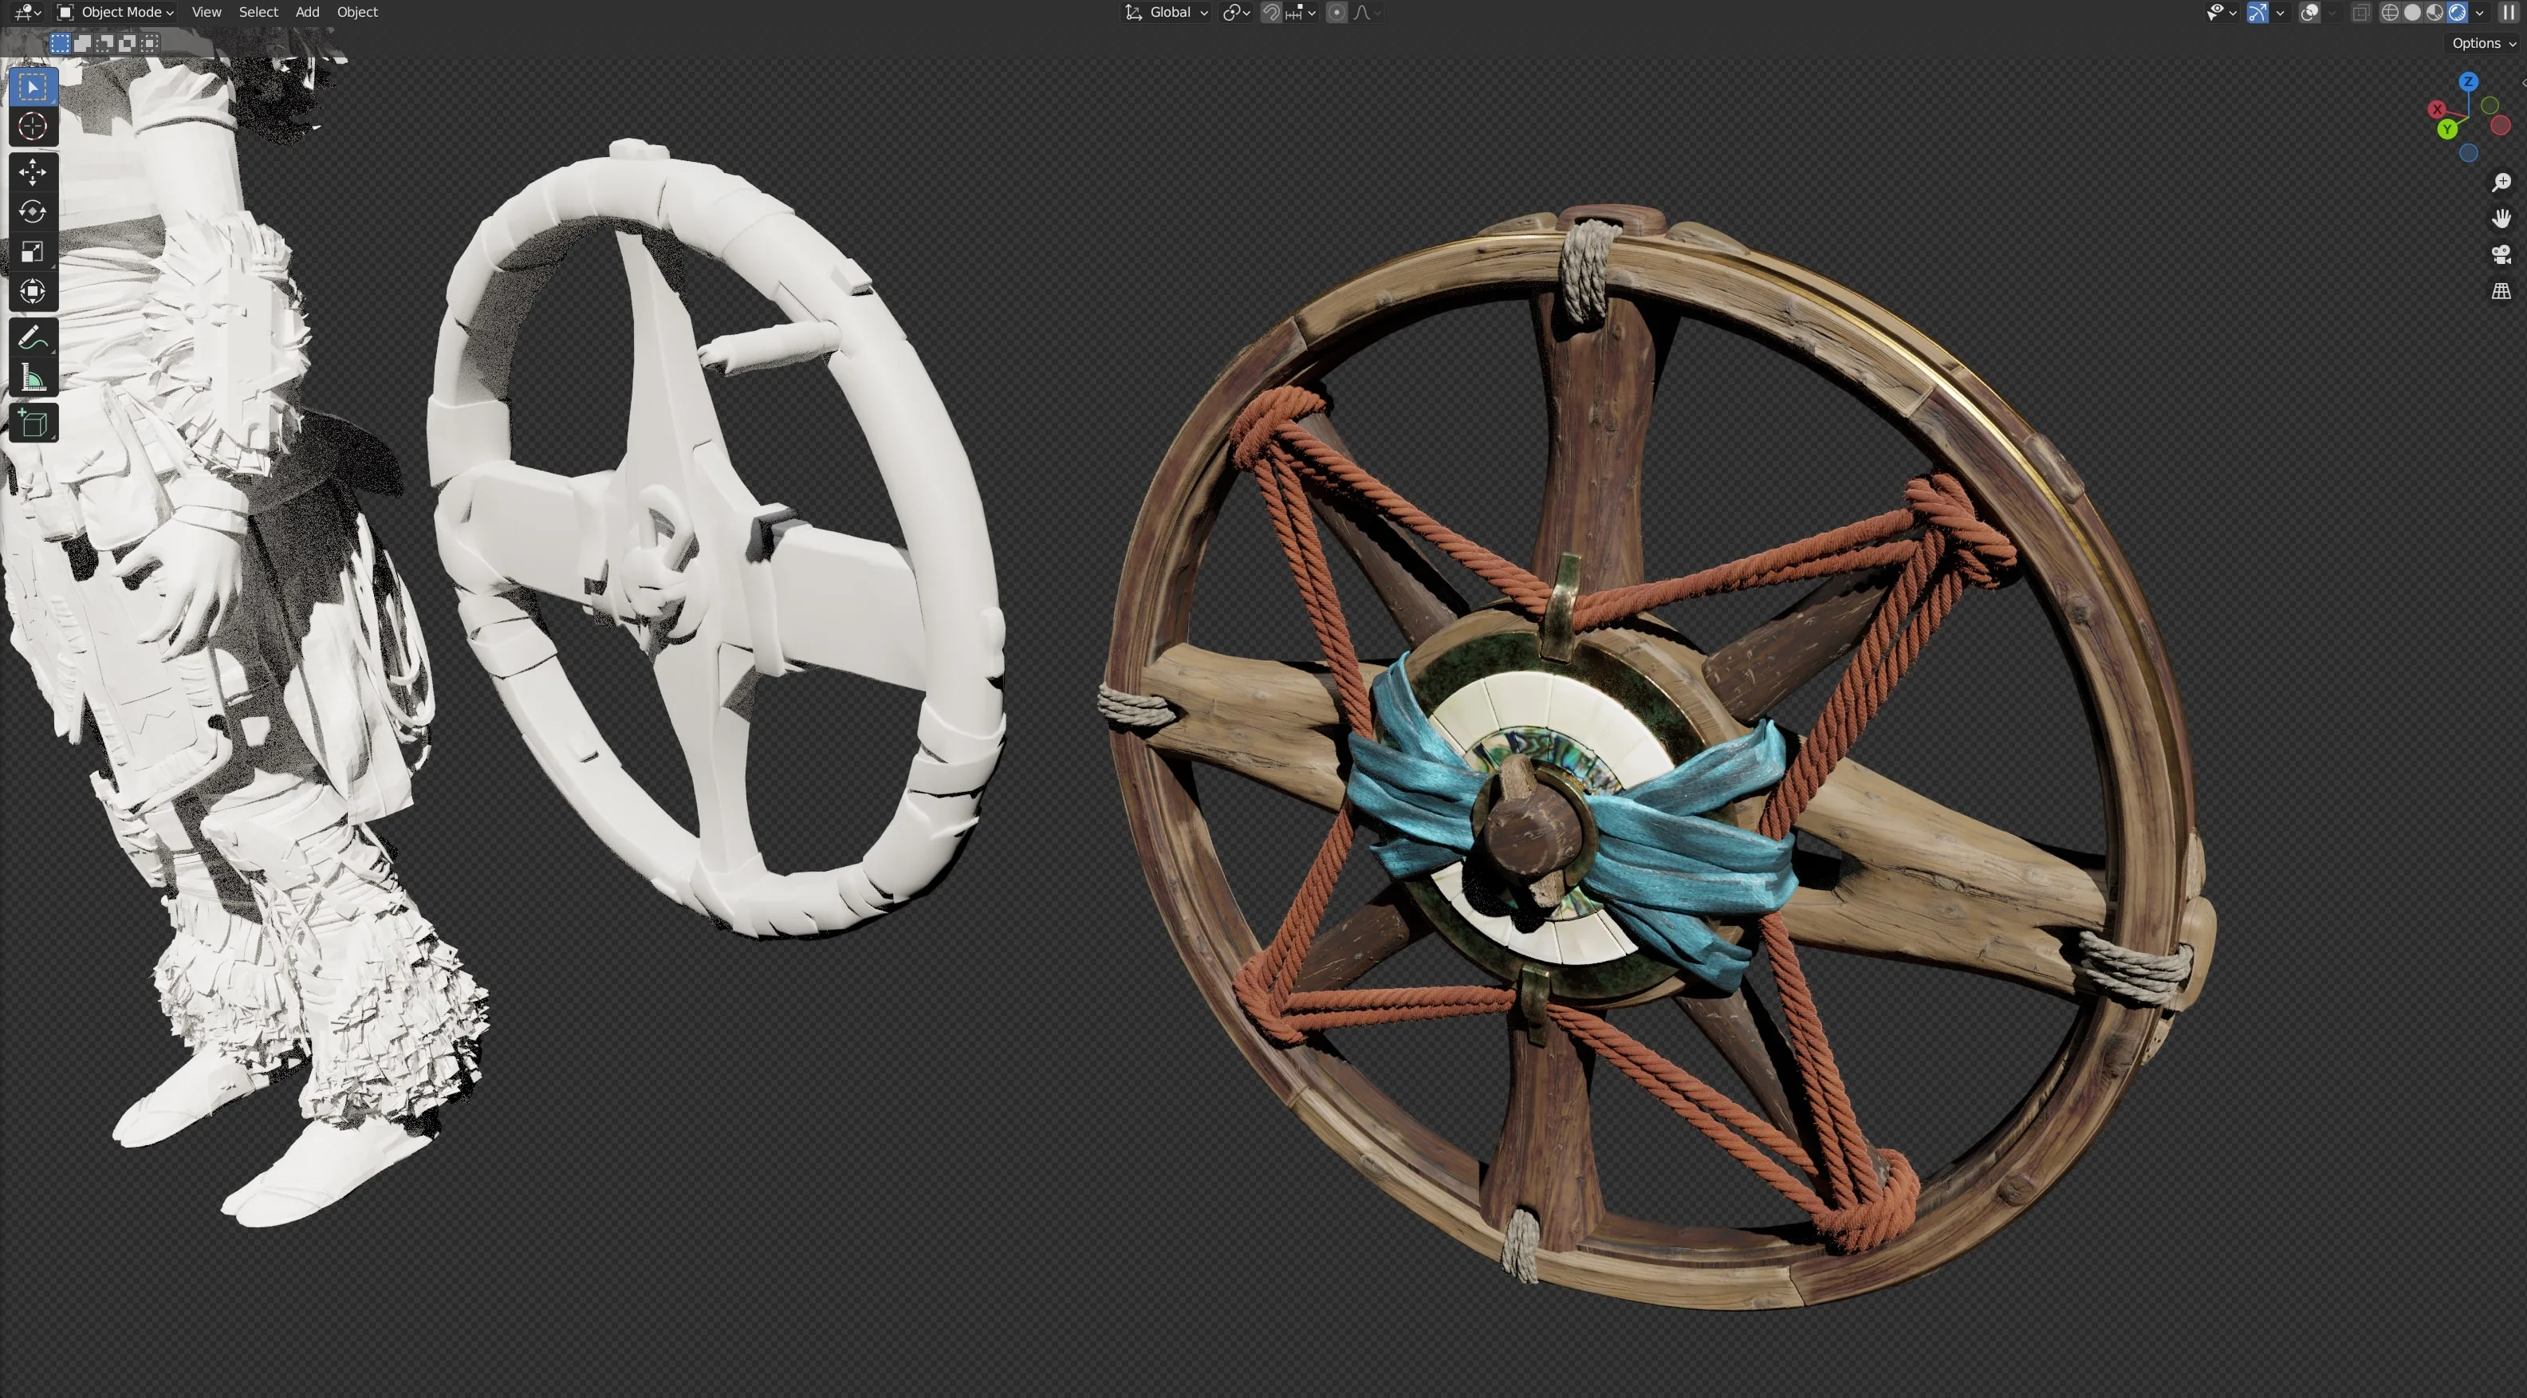
Task: Set selection mode to Extend
Action: coord(82,43)
